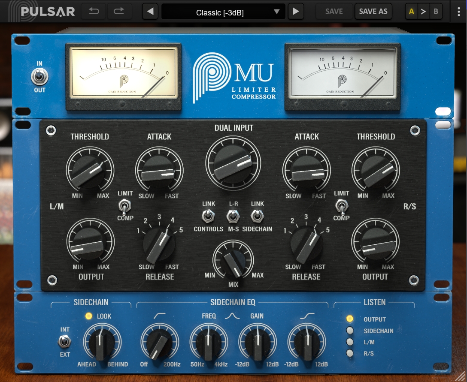Select the B comparison state
The width and height of the screenshot is (467, 382).
(436, 11)
